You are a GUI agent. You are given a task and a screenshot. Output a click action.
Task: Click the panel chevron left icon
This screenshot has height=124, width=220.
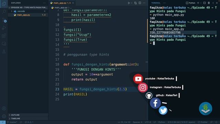point(213,3)
